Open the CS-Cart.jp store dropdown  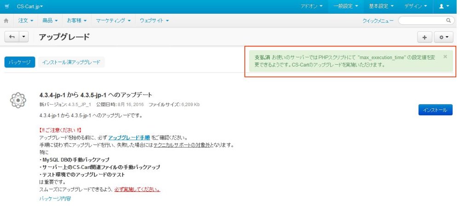pos(29,6)
